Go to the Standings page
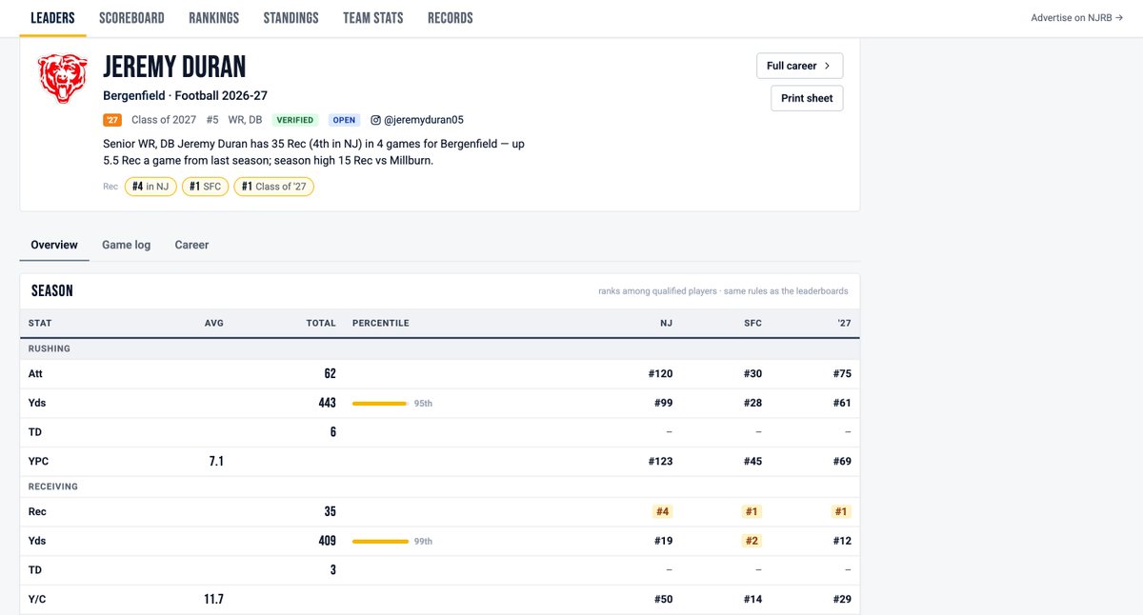Screen dimensions: 1143x615 (x=291, y=18)
